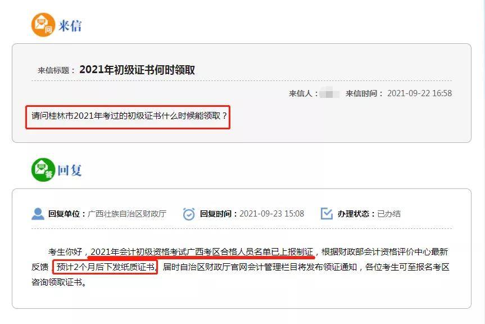Click the question text about 桂林市 certificate
The image size is (485, 324).
pos(129,116)
